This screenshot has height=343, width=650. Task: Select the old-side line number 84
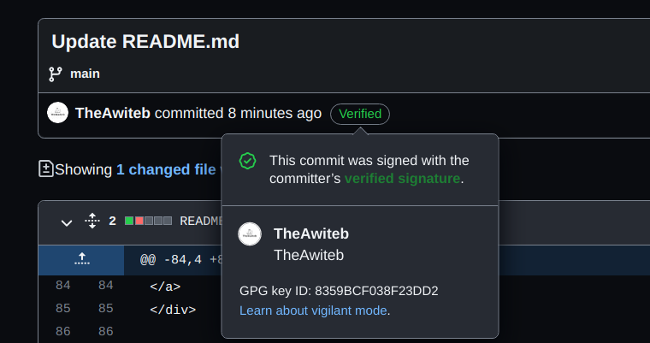pos(62,286)
